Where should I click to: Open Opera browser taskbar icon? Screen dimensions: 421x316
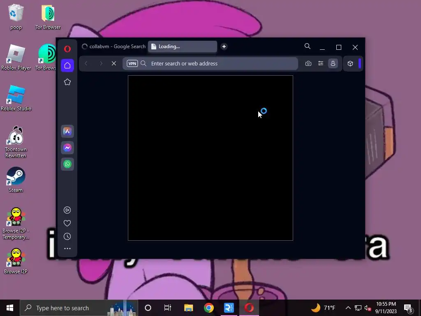249,308
